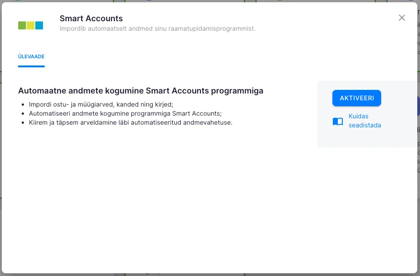This screenshot has height=276, width=420.
Task: Select the Automatiseeri andmete kogumine bullet text
Action: (x=125, y=113)
